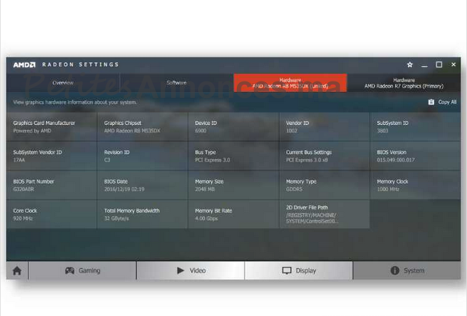Click BIOS Date value 2016/12/19 02:19
Viewport: 467px width, 316px height.
pyautogui.click(x=124, y=189)
